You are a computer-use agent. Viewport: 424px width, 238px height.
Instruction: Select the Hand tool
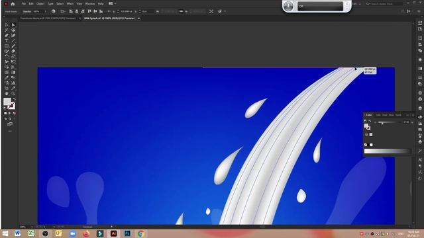pos(7,93)
